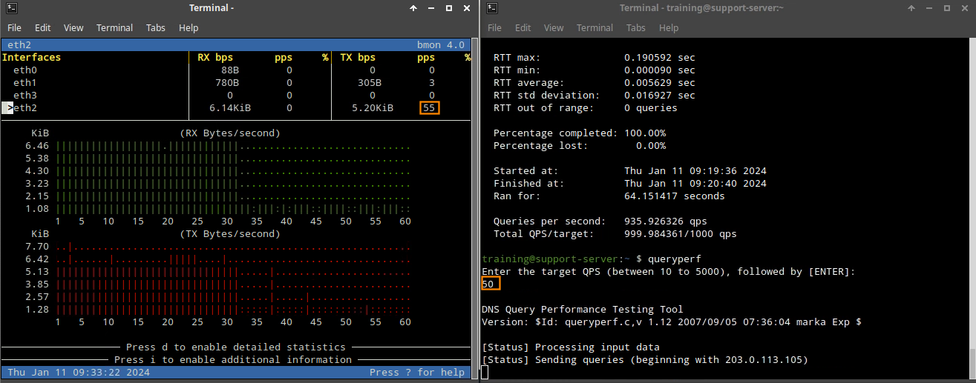Open the File menu in the bmon terminal

[x=14, y=27]
